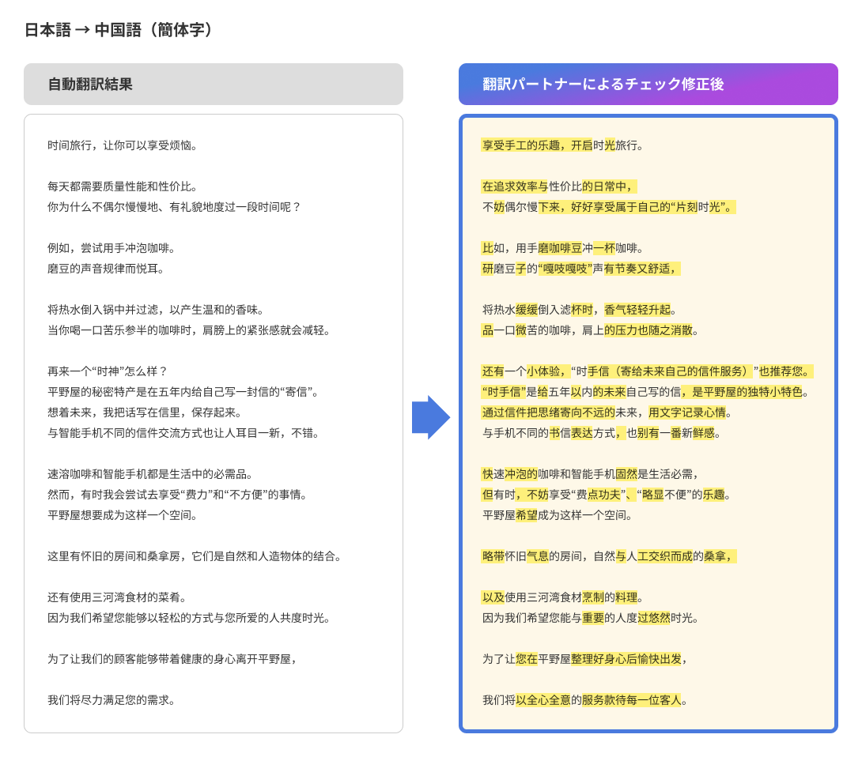The height and width of the screenshot is (757, 862).
Task: Click the right line 平野屋希望成为这样一个空间。
Action: (x=558, y=515)
